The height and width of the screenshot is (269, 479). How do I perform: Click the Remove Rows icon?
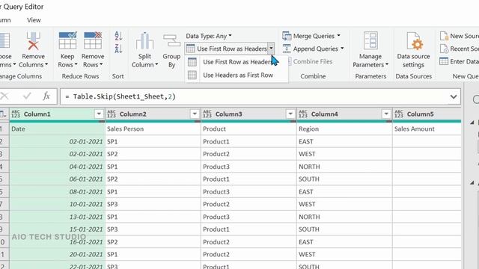coord(93,40)
